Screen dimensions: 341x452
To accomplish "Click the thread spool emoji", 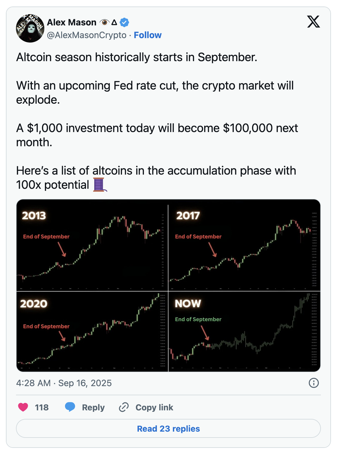I will 99,185.
